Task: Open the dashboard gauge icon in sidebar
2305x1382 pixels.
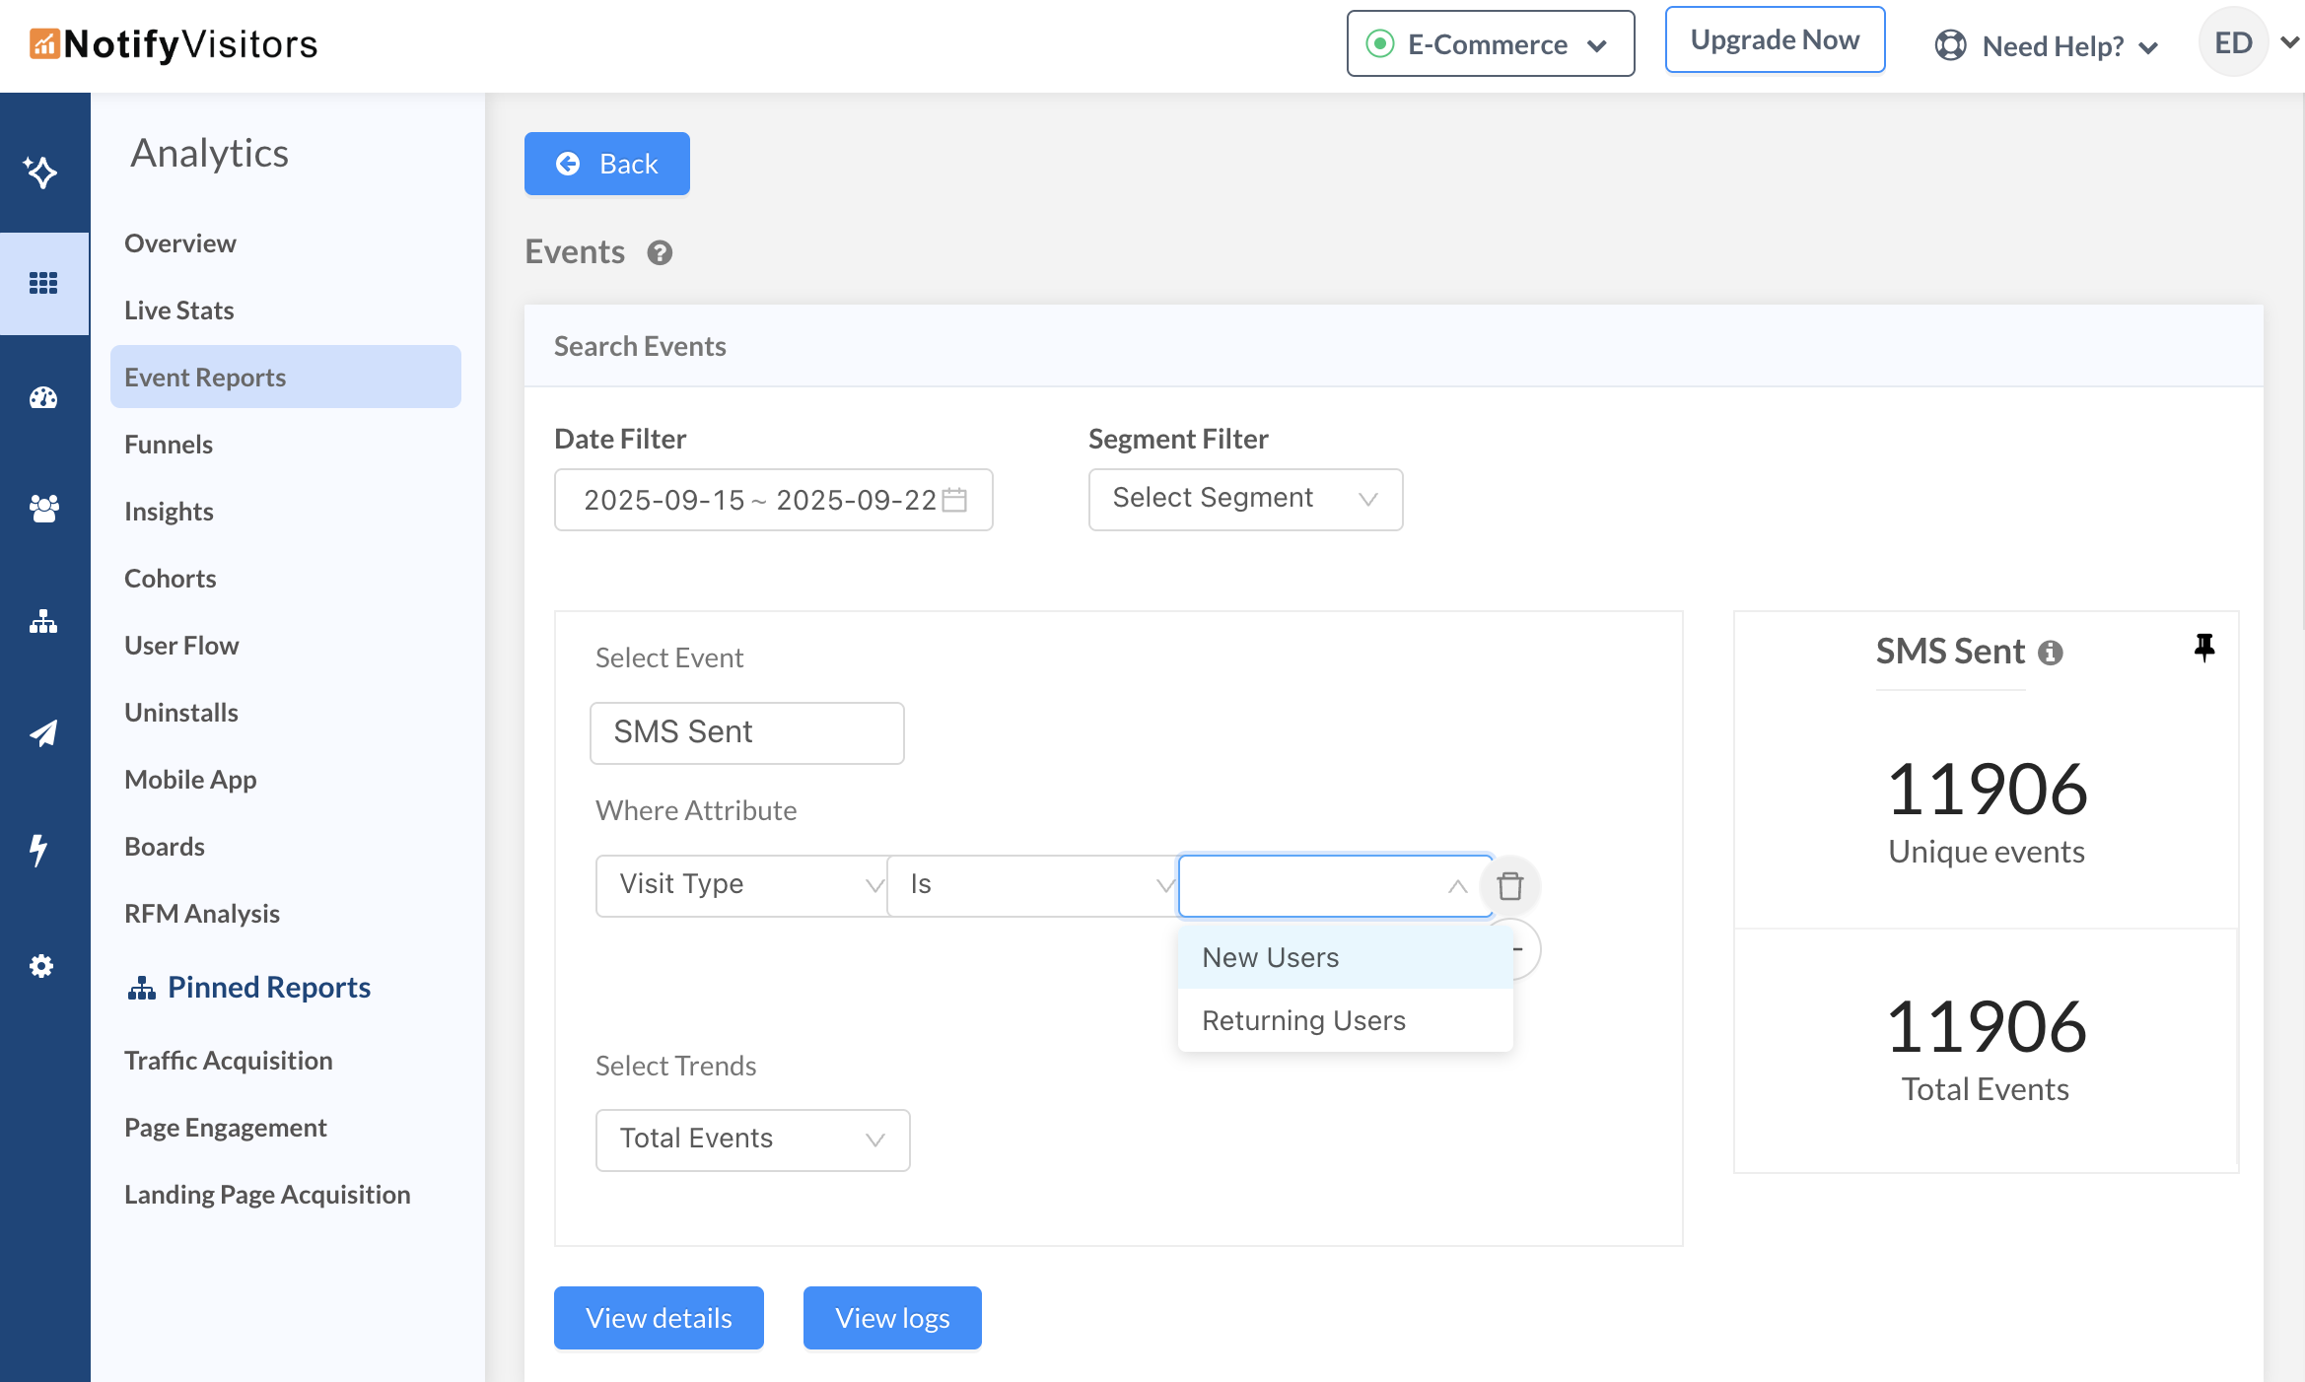Action: (x=43, y=398)
